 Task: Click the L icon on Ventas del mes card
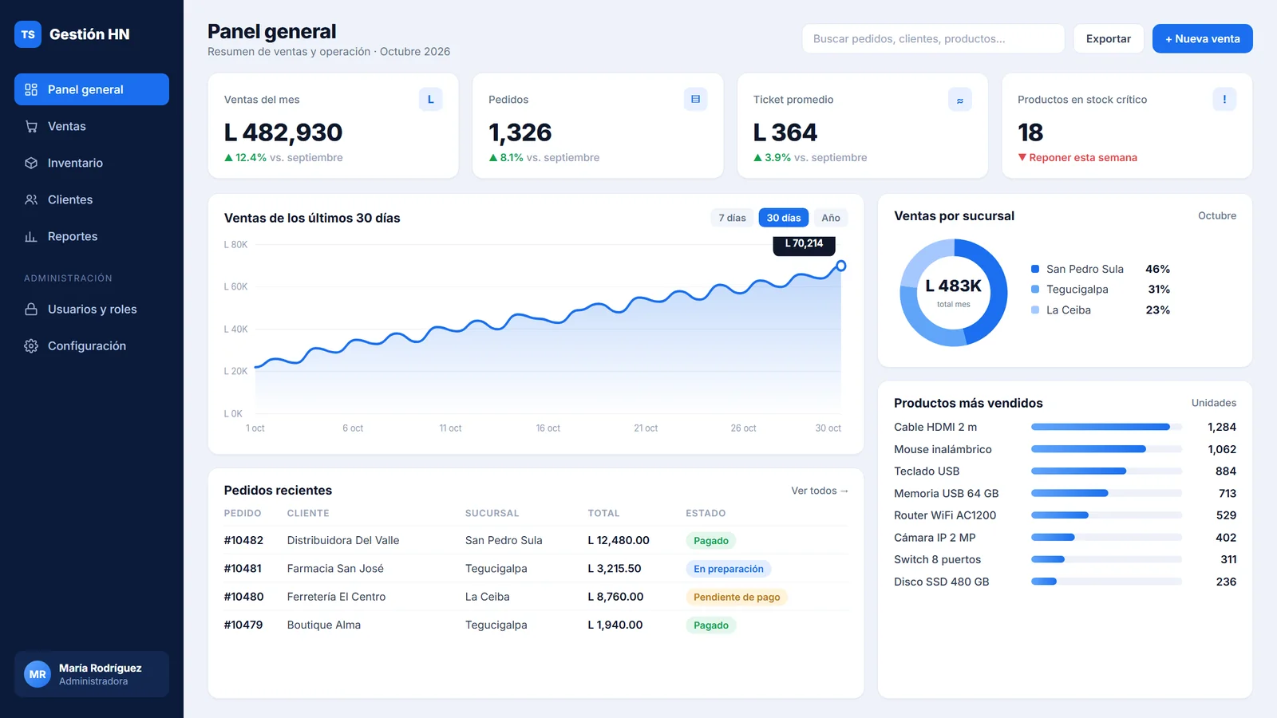point(430,100)
